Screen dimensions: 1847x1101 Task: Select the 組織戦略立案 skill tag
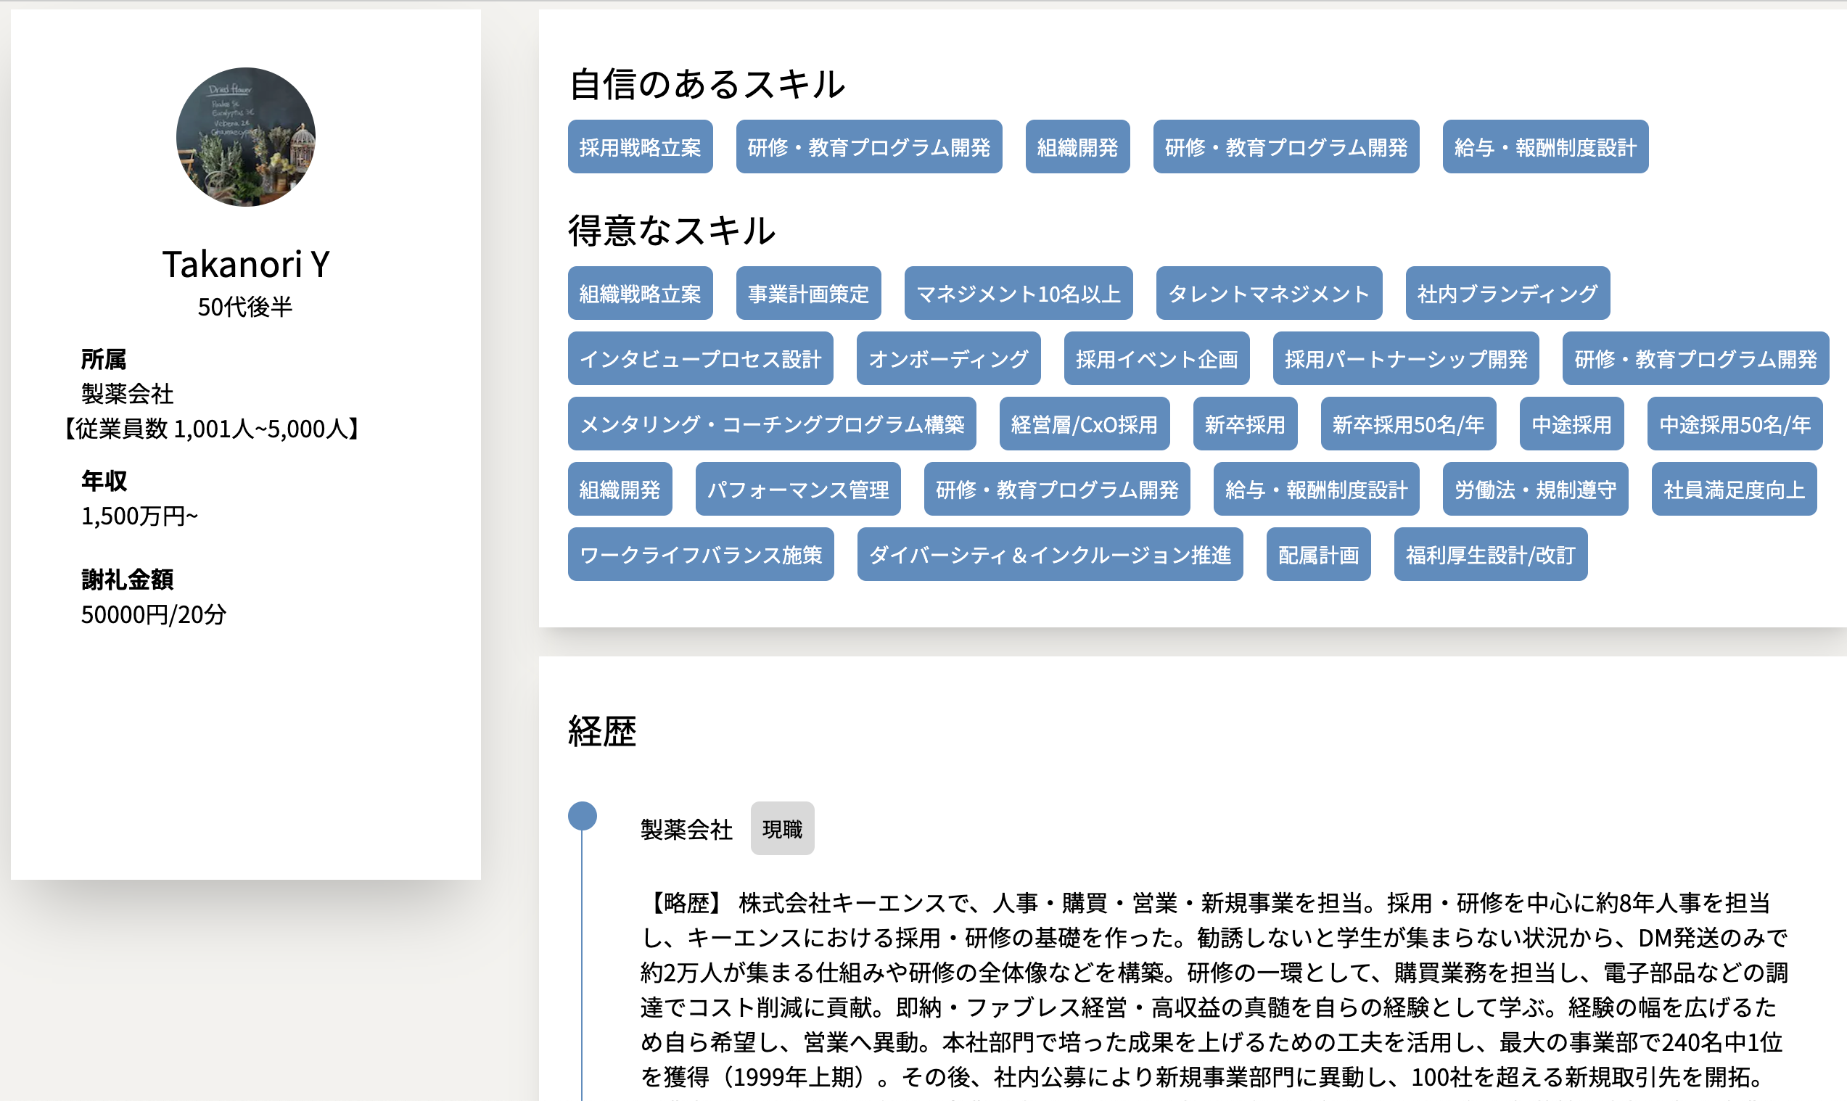pos(640,294)
